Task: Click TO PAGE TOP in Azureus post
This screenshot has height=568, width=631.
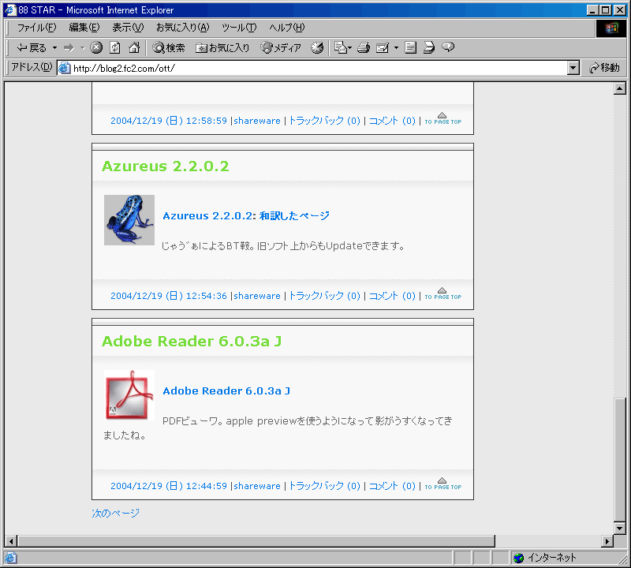Action: [x=442, y=294]
